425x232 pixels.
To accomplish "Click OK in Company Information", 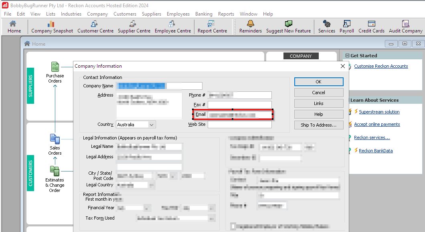I will click(319, 82).
